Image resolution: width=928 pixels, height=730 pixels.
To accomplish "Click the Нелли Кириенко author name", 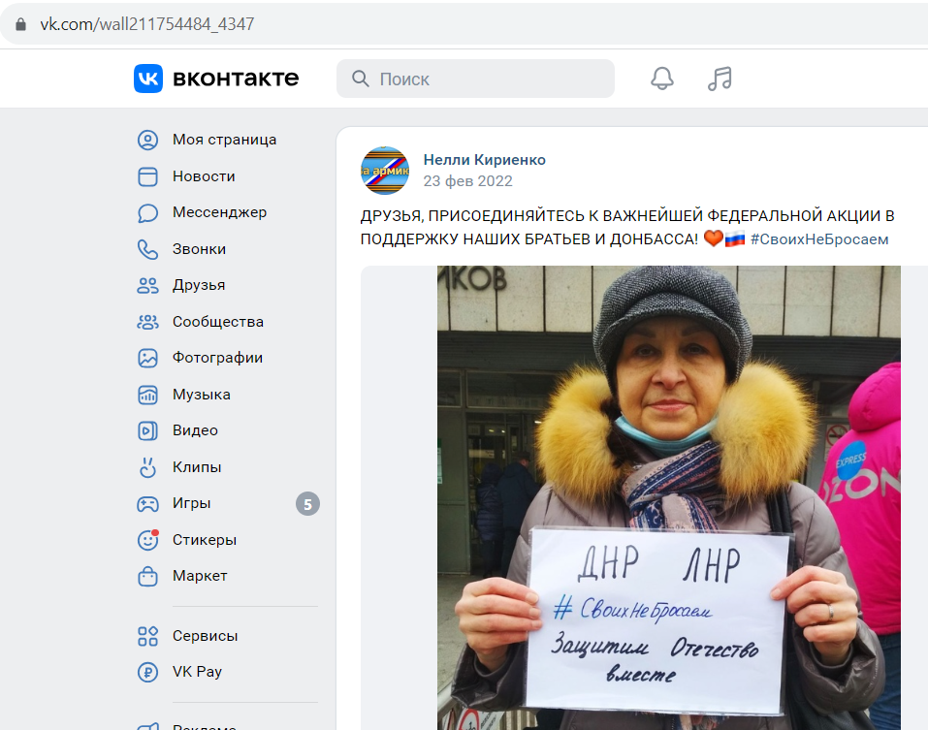I will [484, 160].
